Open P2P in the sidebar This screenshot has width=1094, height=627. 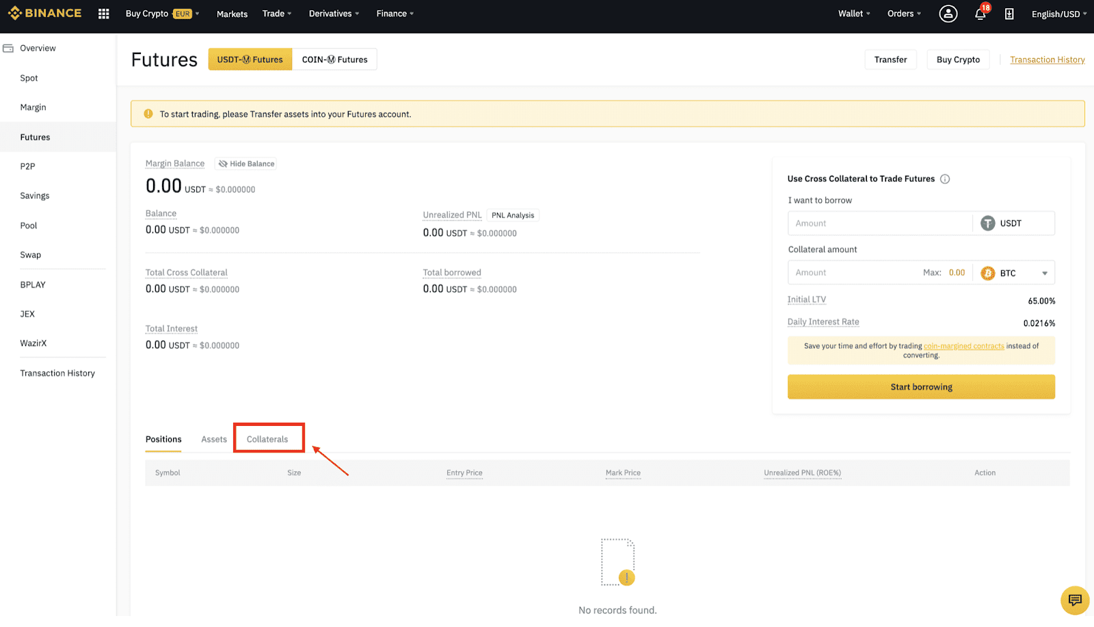click(27, 166)
